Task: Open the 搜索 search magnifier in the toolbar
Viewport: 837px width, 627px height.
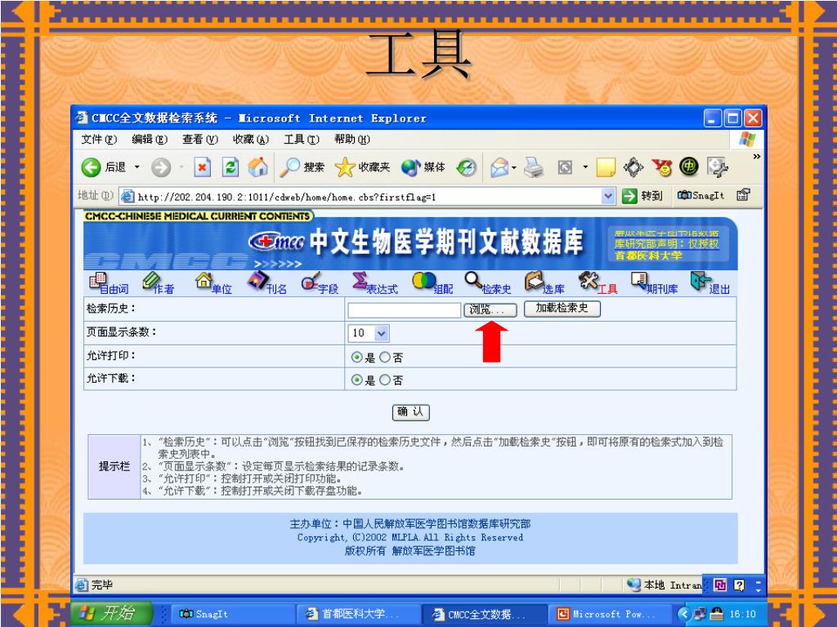Action: pyautogui.click(x=302, y=167)
